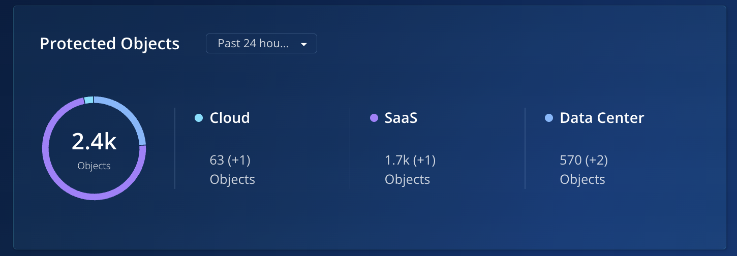The image size is (737, 256).
Task: Click the Protected Objects heading
Action: click(x=110, y=44)
